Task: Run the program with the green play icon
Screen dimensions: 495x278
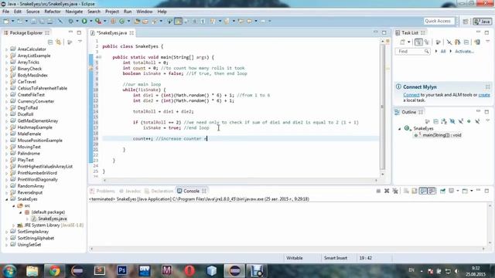Action: tap(84, 21)
